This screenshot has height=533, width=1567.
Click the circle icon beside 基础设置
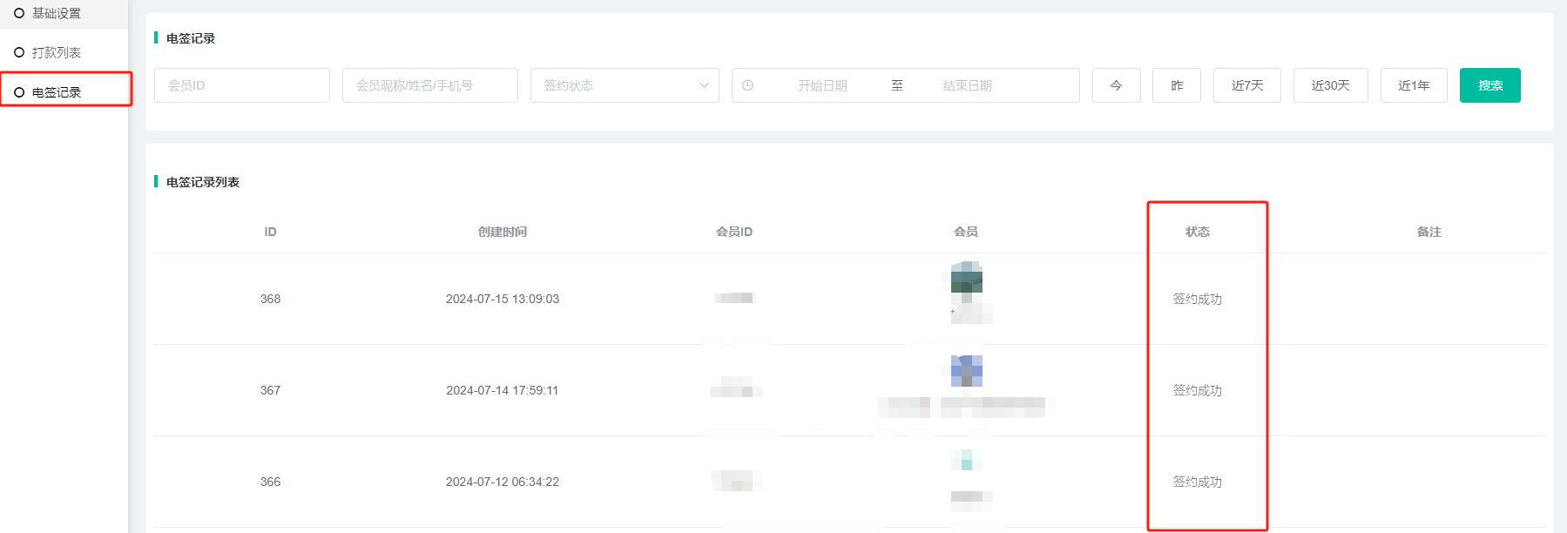point(19,13)
